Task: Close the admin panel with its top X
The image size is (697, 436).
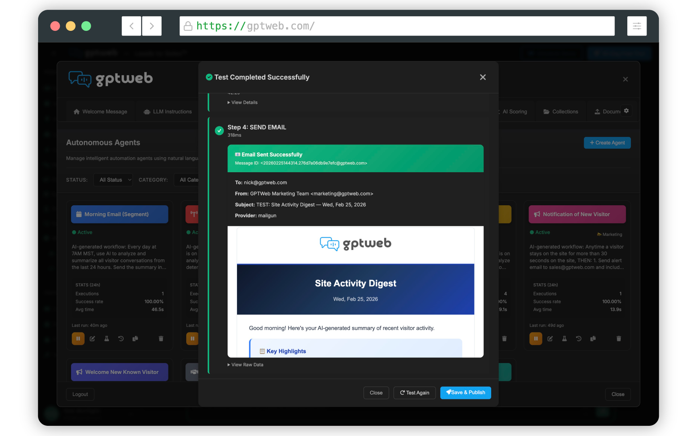Action: coord(625,79)
